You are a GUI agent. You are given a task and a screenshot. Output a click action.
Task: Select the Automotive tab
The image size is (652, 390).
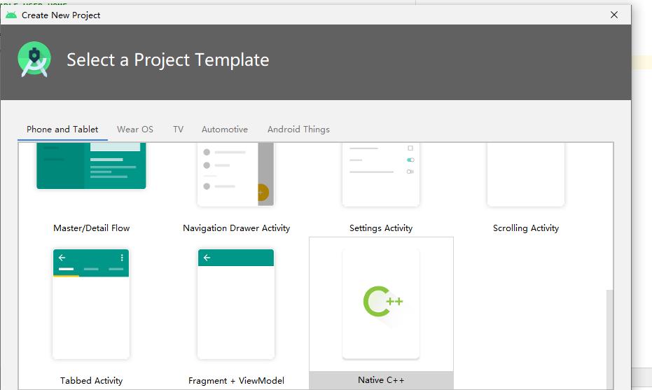point(225,130)
